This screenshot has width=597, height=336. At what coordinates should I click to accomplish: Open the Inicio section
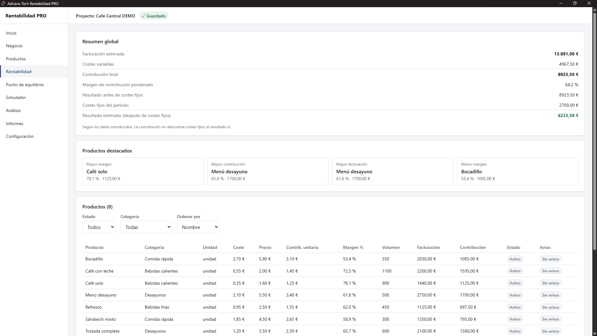34,33
